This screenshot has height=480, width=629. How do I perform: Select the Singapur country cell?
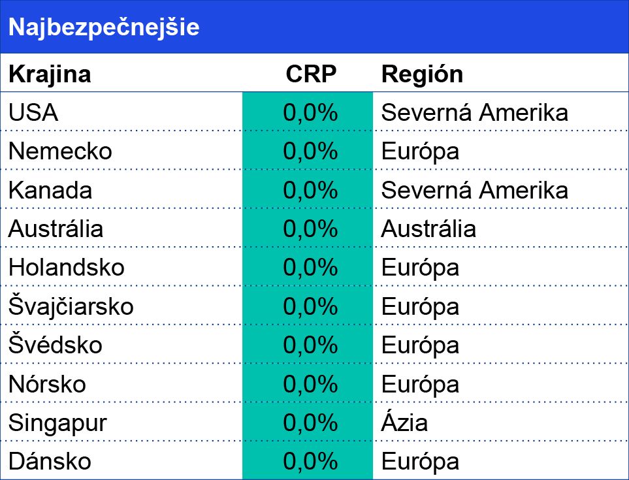(x=57, y=423)
